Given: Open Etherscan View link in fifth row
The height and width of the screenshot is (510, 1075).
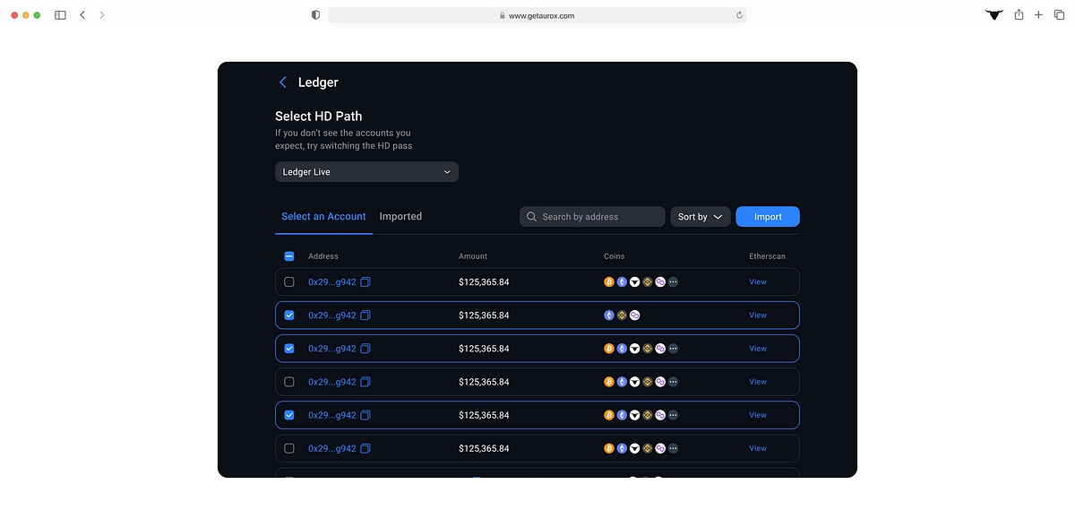Looking at the screenshot, I should pyautogui.click(x=758, y=415).
